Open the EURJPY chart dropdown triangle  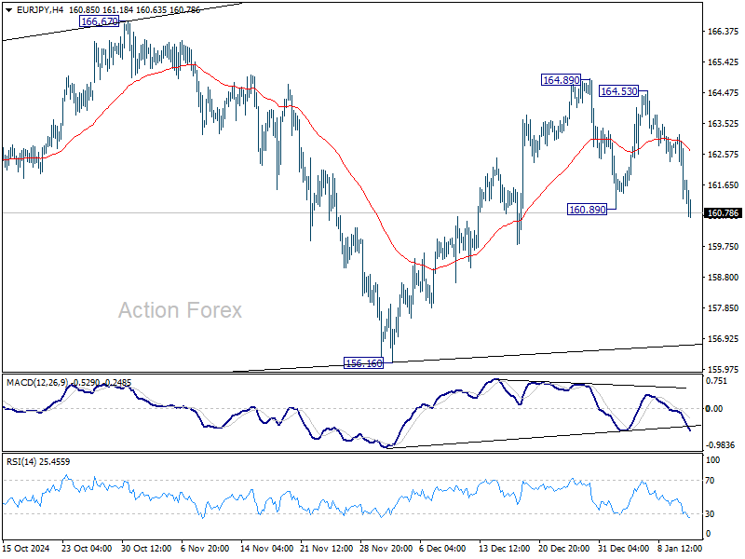tap(8, 10)
